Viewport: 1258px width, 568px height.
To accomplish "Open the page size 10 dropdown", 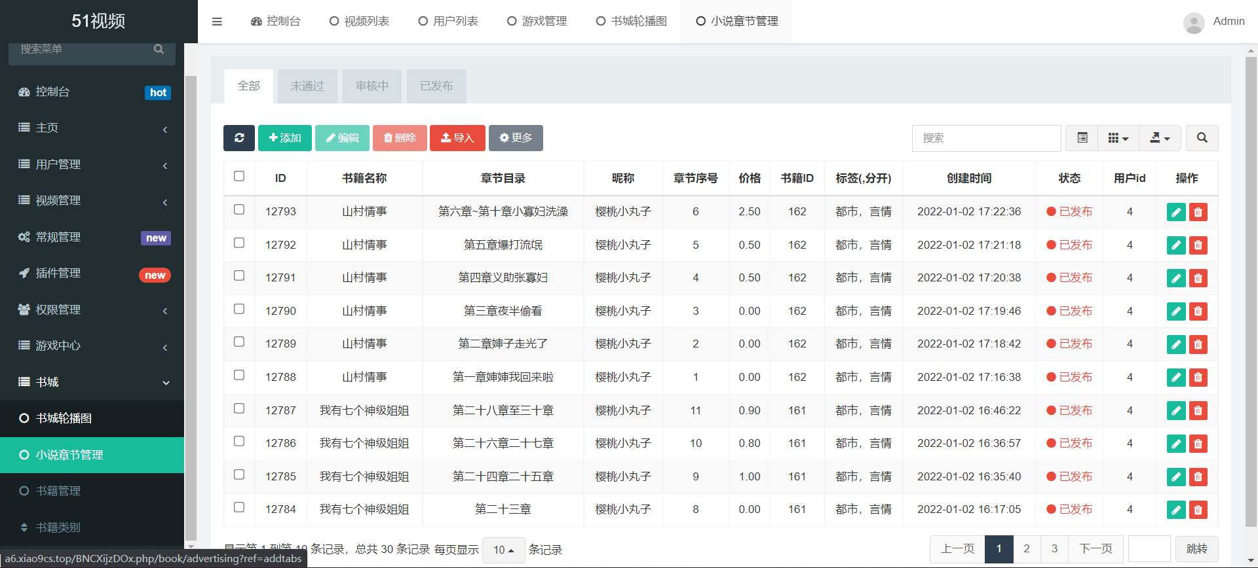I will tap(504, 550).
